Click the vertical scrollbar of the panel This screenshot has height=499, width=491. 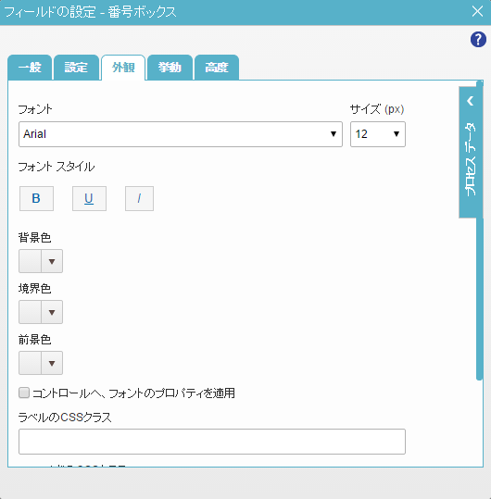[480, 231]
